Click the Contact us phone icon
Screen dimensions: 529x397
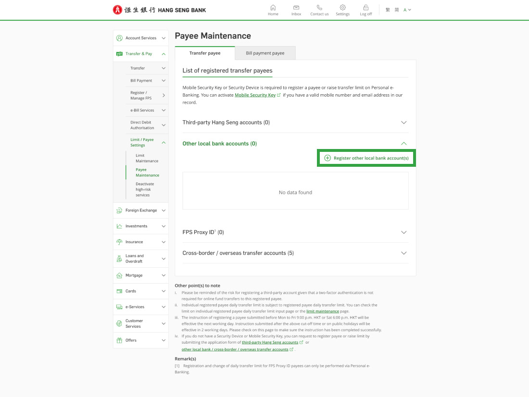(x=319, y=8)
